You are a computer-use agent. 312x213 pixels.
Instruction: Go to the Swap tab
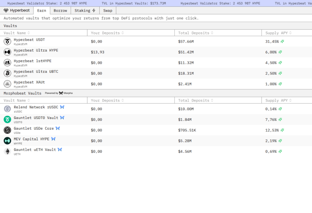108,10
